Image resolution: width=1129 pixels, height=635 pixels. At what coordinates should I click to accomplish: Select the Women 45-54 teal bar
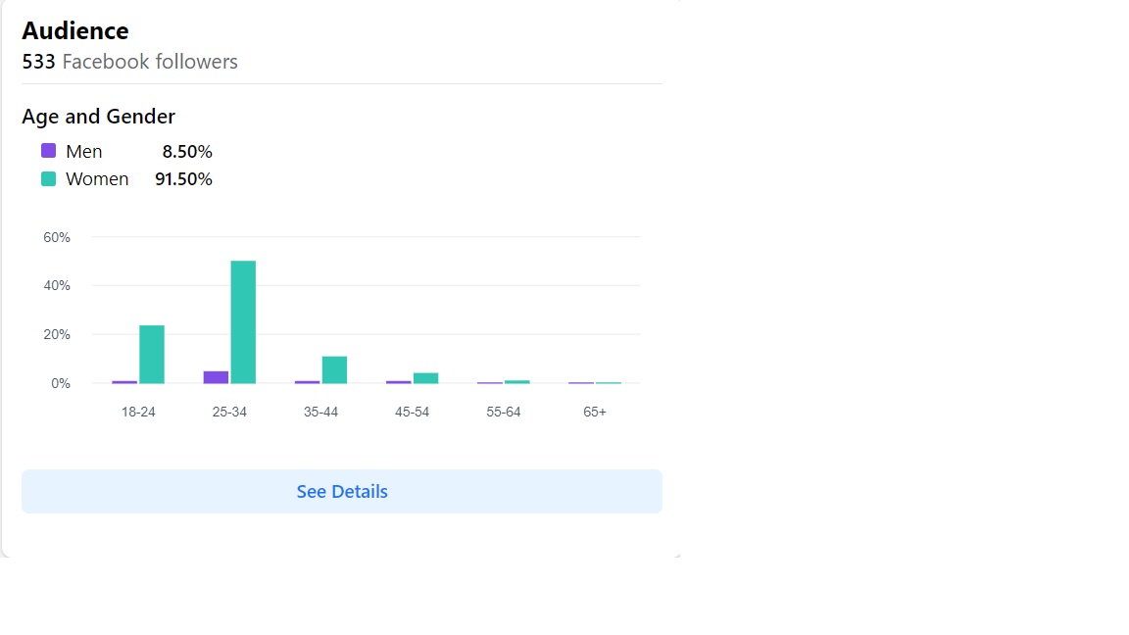pyautogui.click(x=425, y=377)
